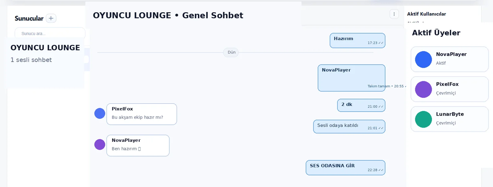Select NovaPlayer's Ben hazırım message

point(138,145)
